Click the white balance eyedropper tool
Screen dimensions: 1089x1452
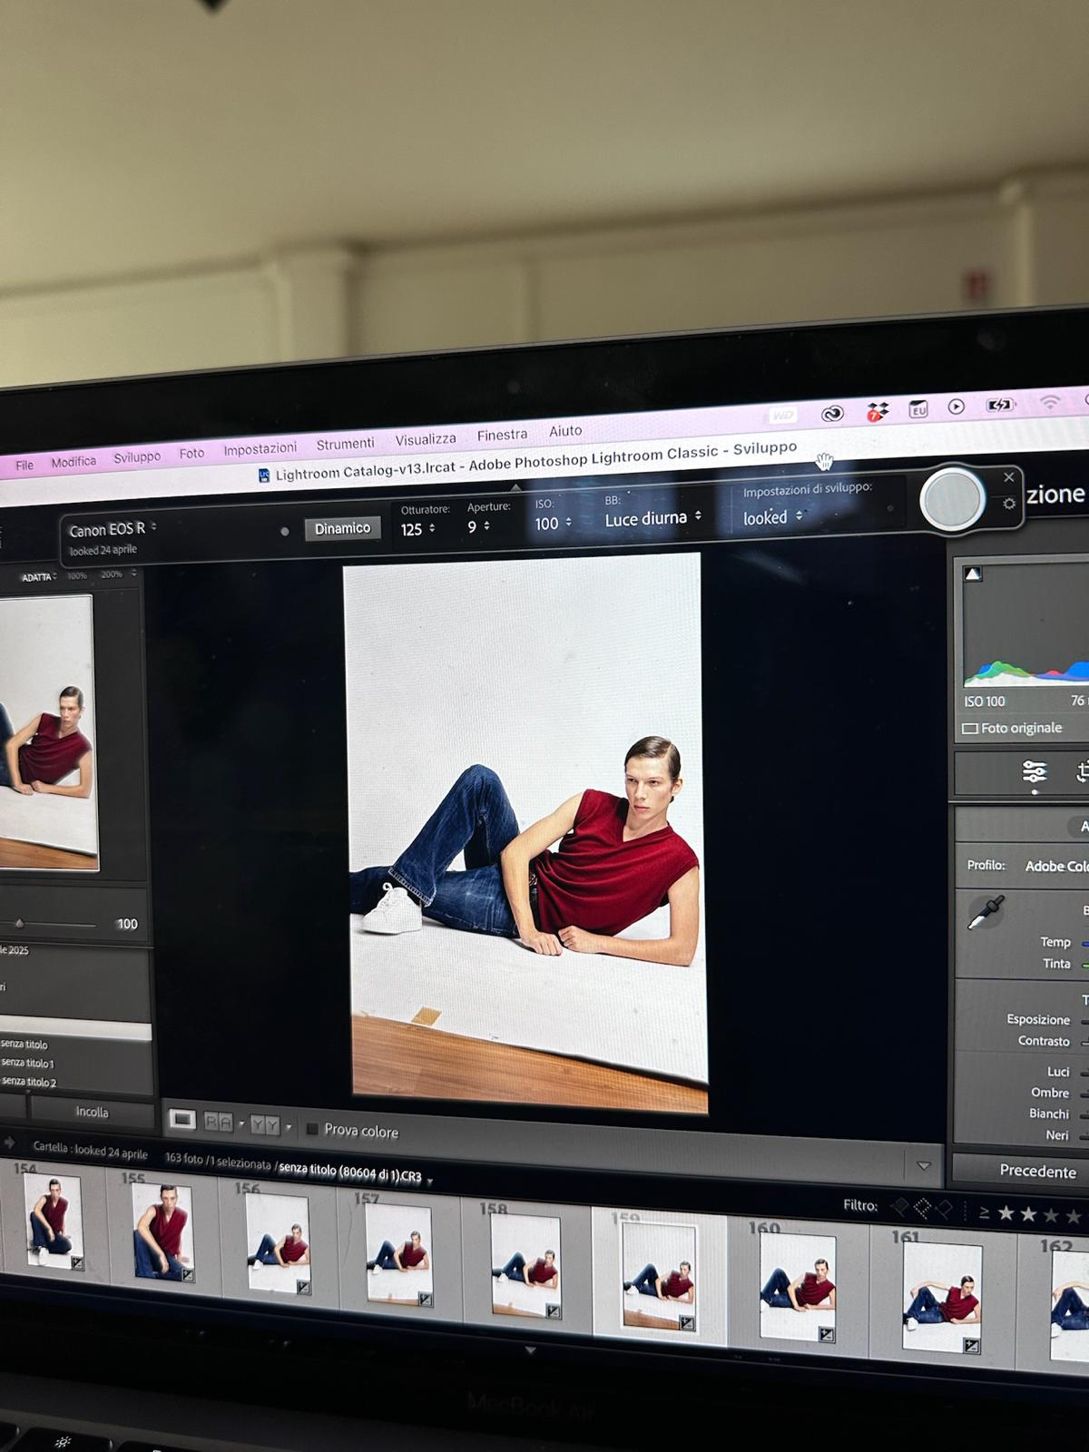pos(986,912)
